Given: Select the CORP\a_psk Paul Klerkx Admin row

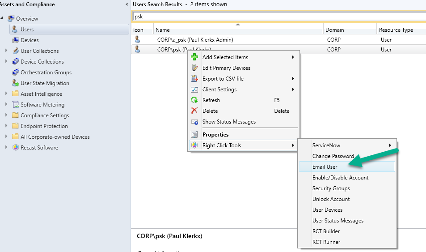Looking at the screenshot, I should 195,40.
